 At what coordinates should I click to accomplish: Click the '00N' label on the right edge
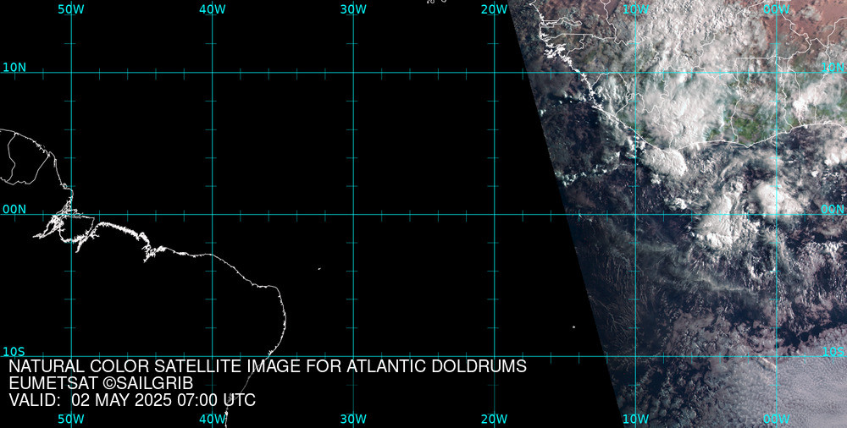coord(833,210)
